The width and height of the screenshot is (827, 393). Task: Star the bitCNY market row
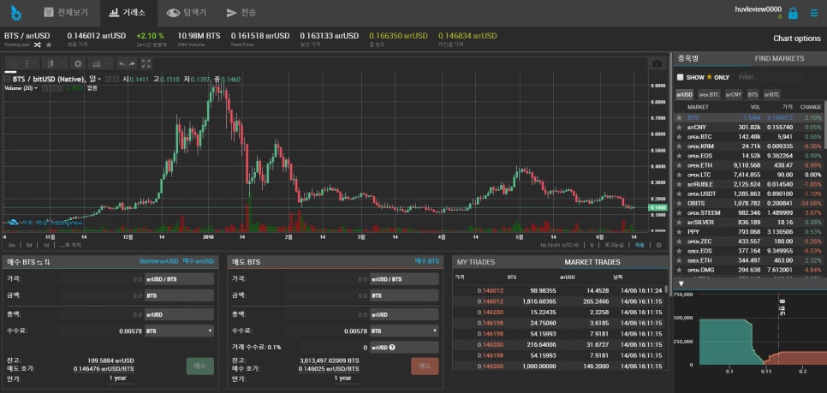click(x=680, y=127)
